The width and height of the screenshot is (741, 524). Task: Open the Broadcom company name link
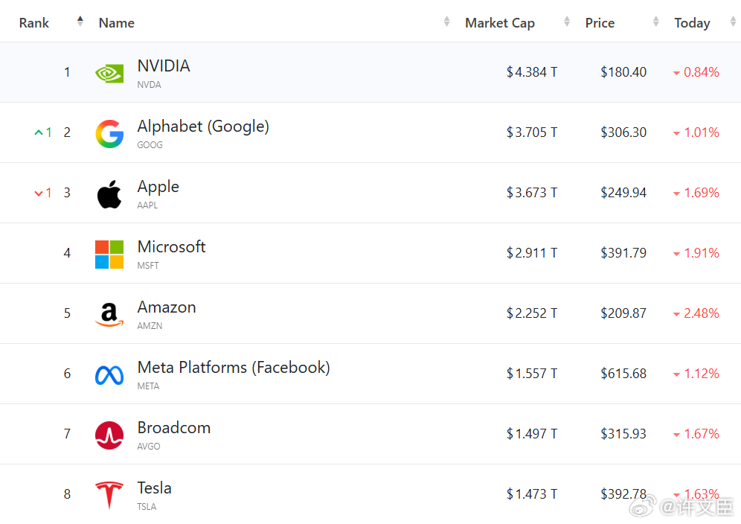click(174, 428)
